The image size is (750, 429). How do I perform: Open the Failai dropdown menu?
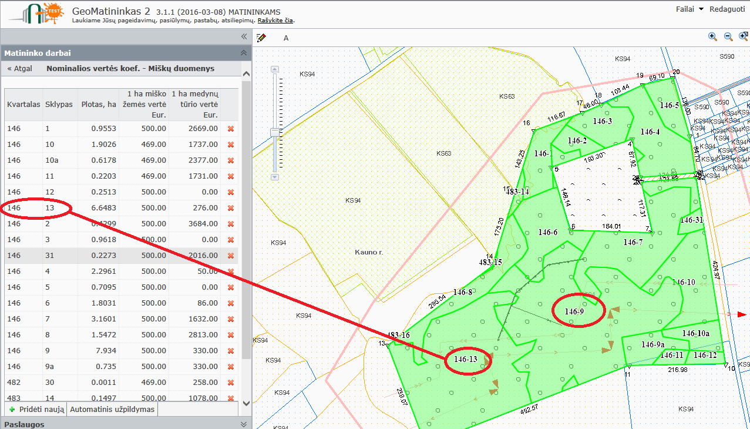pyautogui.click(x=692, y=9)
